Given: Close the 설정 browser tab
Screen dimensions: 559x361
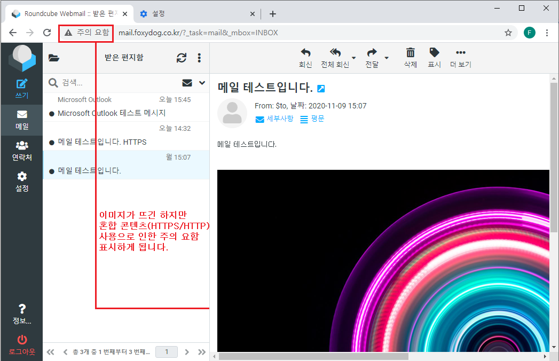Looking at the screenshot, I should coord(253,14).
